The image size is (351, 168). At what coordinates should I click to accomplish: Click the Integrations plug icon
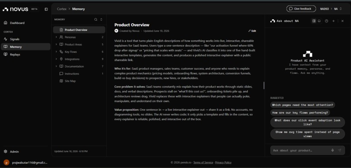[x=61, y=59]
